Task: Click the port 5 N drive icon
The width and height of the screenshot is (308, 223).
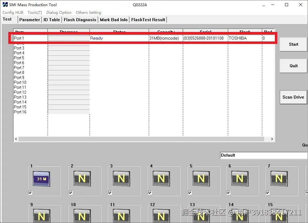Action: [x=201, y=178]
